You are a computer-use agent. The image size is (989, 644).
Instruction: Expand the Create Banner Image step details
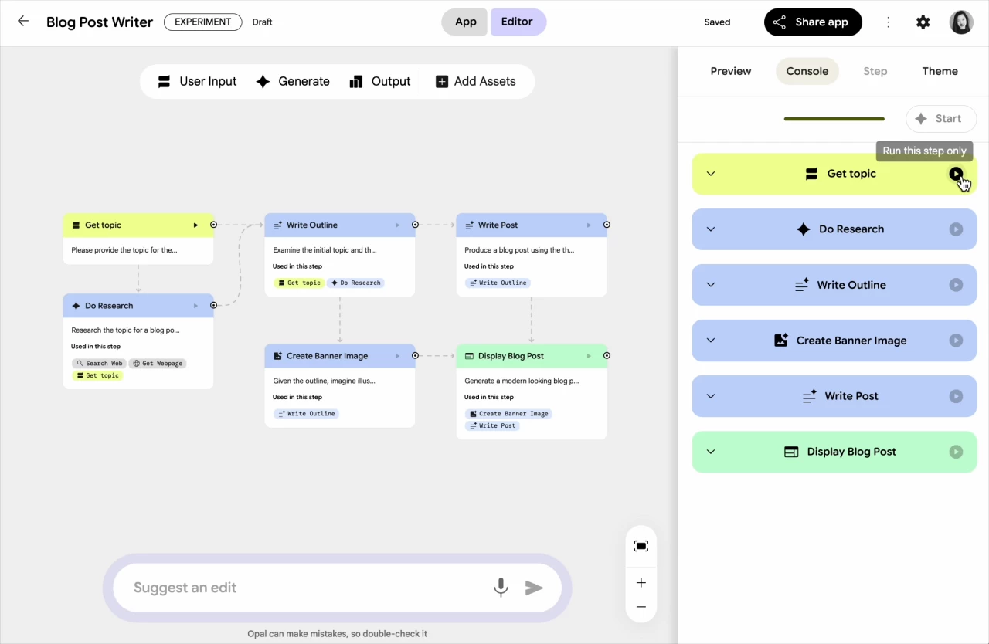click(711, 341)
